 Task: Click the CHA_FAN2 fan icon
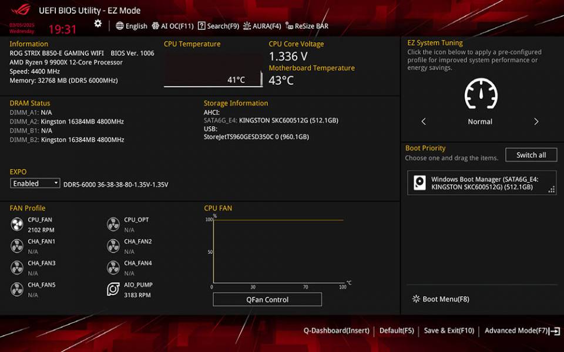(113, 246)
